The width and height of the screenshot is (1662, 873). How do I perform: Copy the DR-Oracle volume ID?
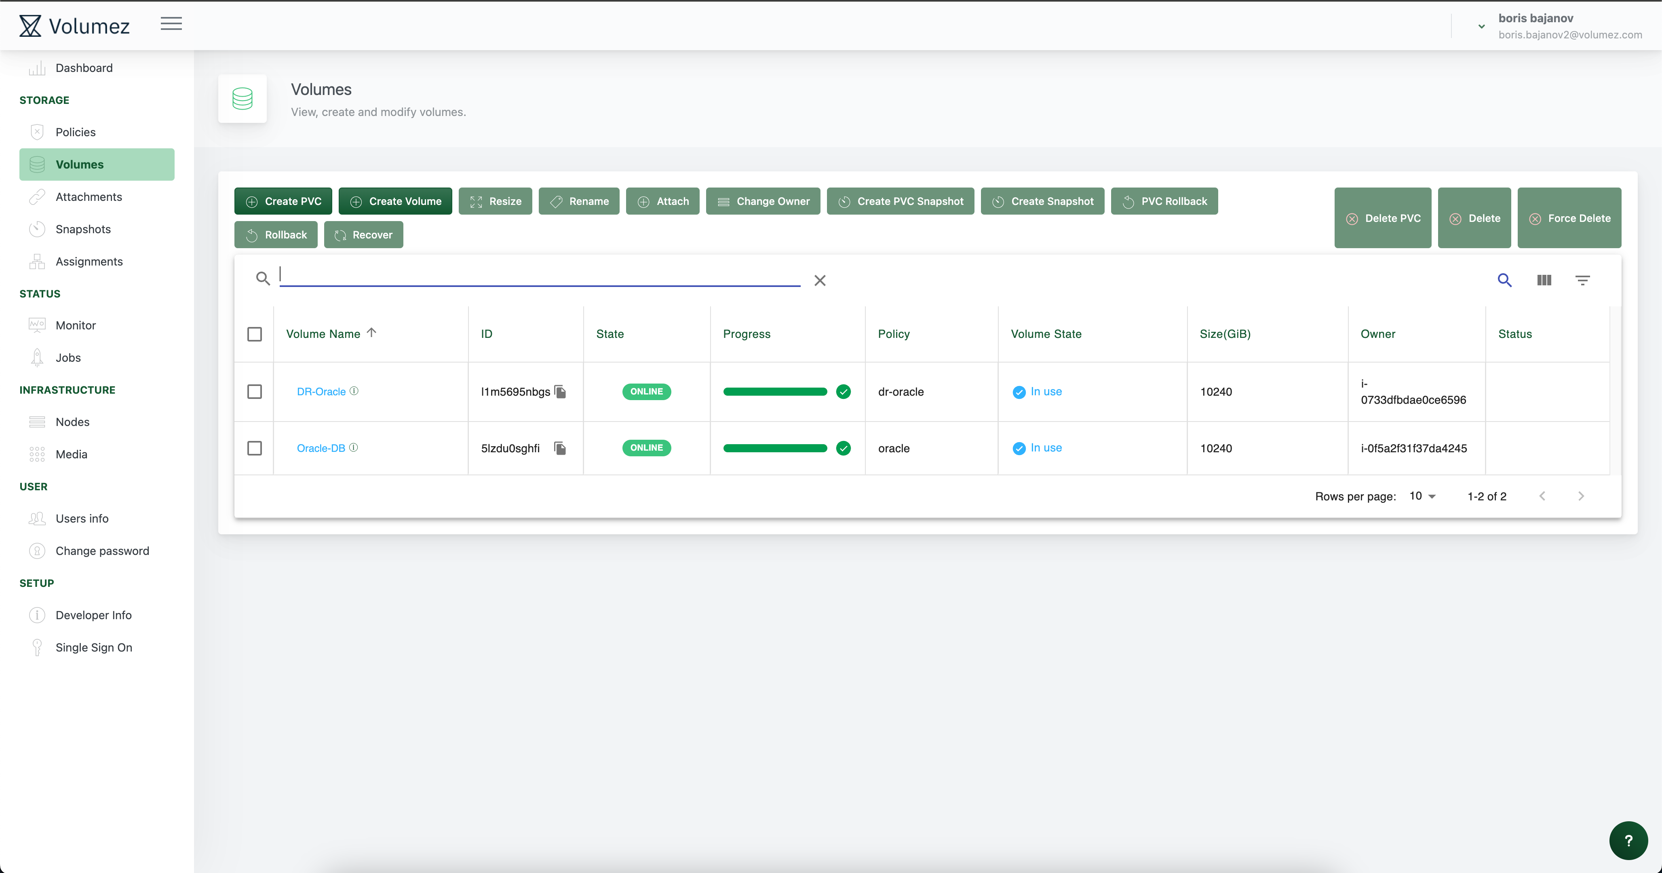tap(560, 392)
